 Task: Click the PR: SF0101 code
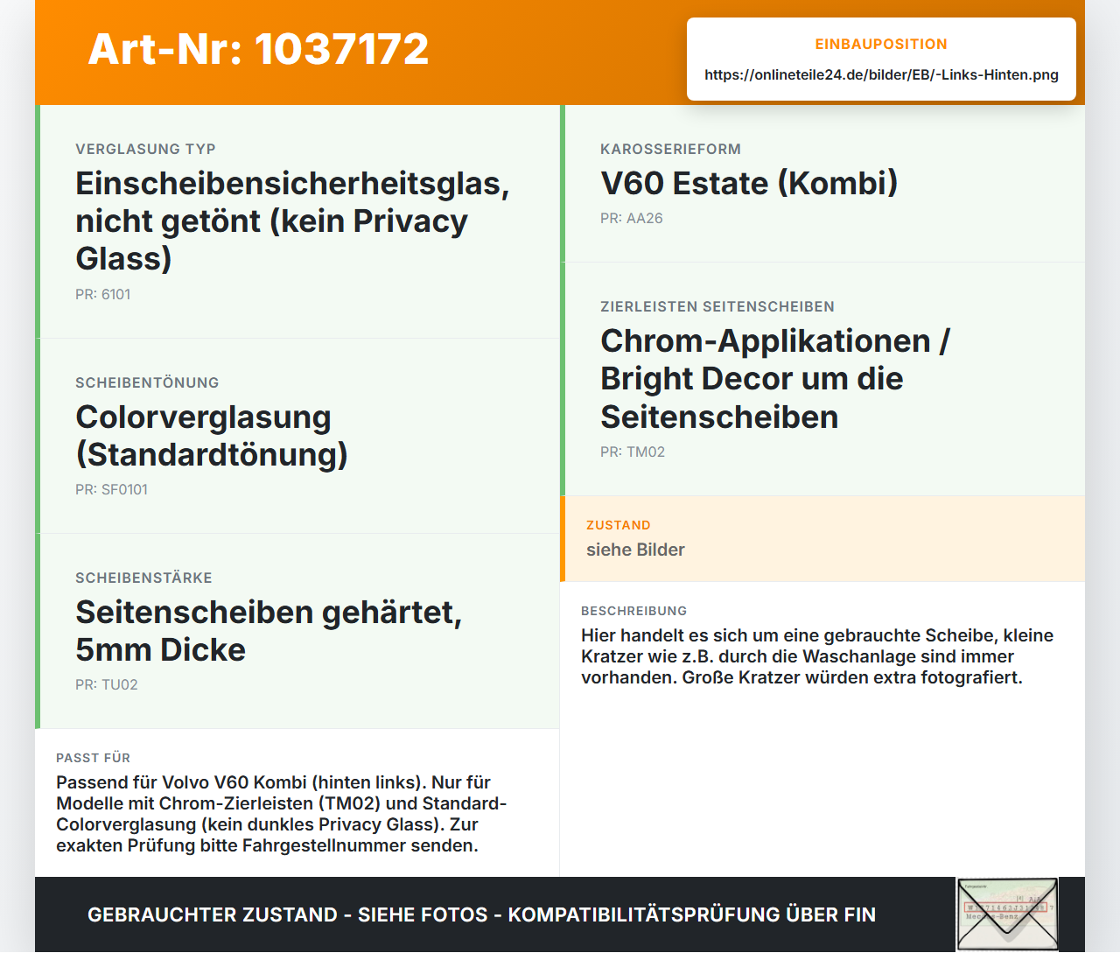pyautogui.click(x=111, y=489)
